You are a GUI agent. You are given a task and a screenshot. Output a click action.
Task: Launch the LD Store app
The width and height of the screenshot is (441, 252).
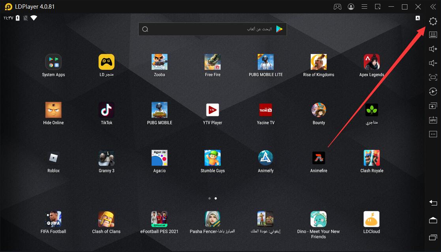106,62
